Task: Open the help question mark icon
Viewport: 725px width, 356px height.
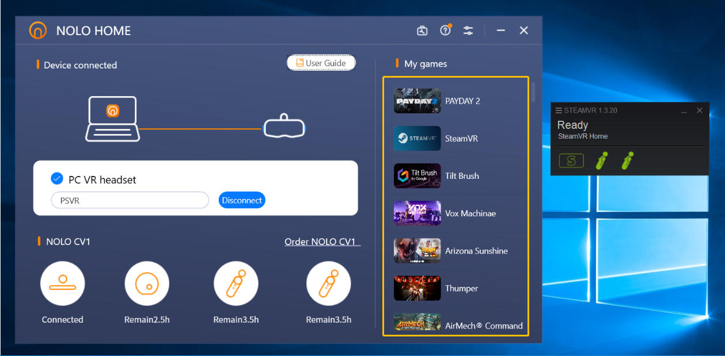Action: coord(445,30)
